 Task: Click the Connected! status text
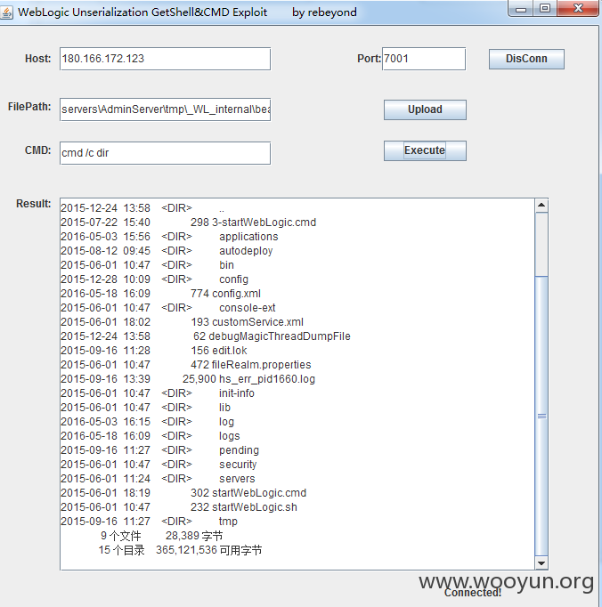(473, 593)
